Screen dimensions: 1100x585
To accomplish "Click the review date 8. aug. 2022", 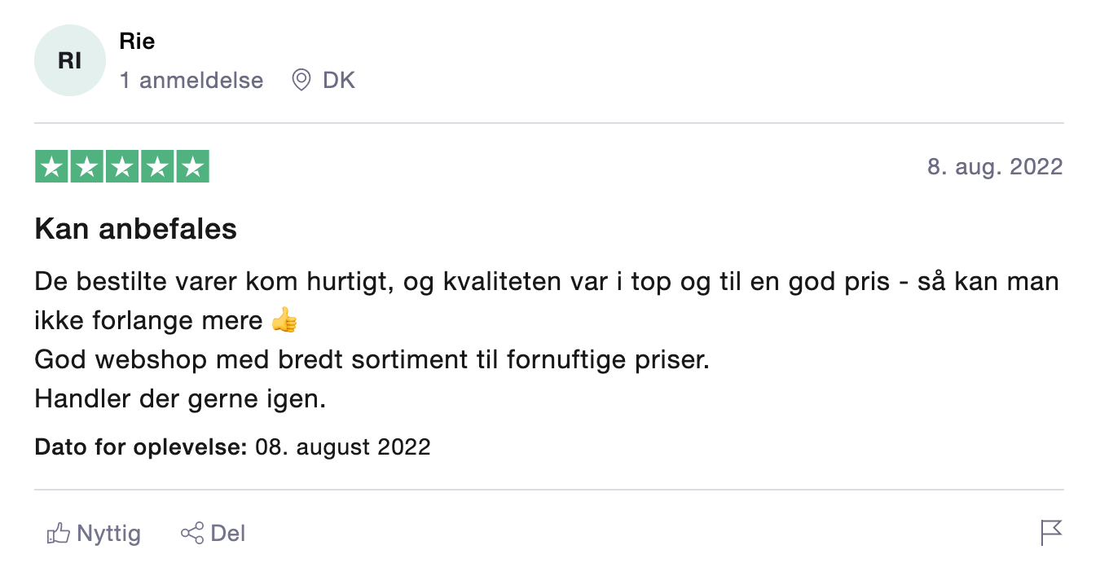I will pos(995,167).
